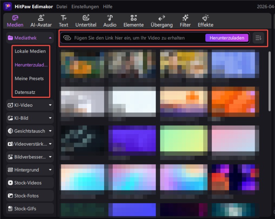The width and height of the screenshot is (275, 219).
Task: Select the purple thumbnail in third row
Action: coord(132,140)
